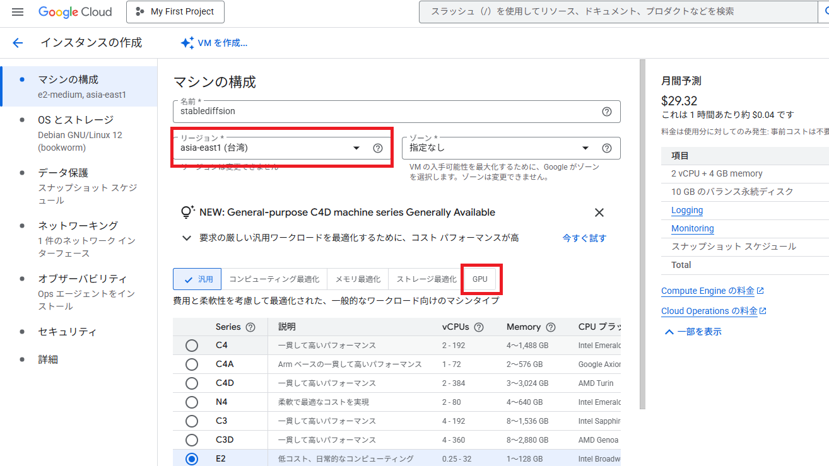Choose the C3 series radio button
Screen dimensions: 829x466
coord(192,421)
